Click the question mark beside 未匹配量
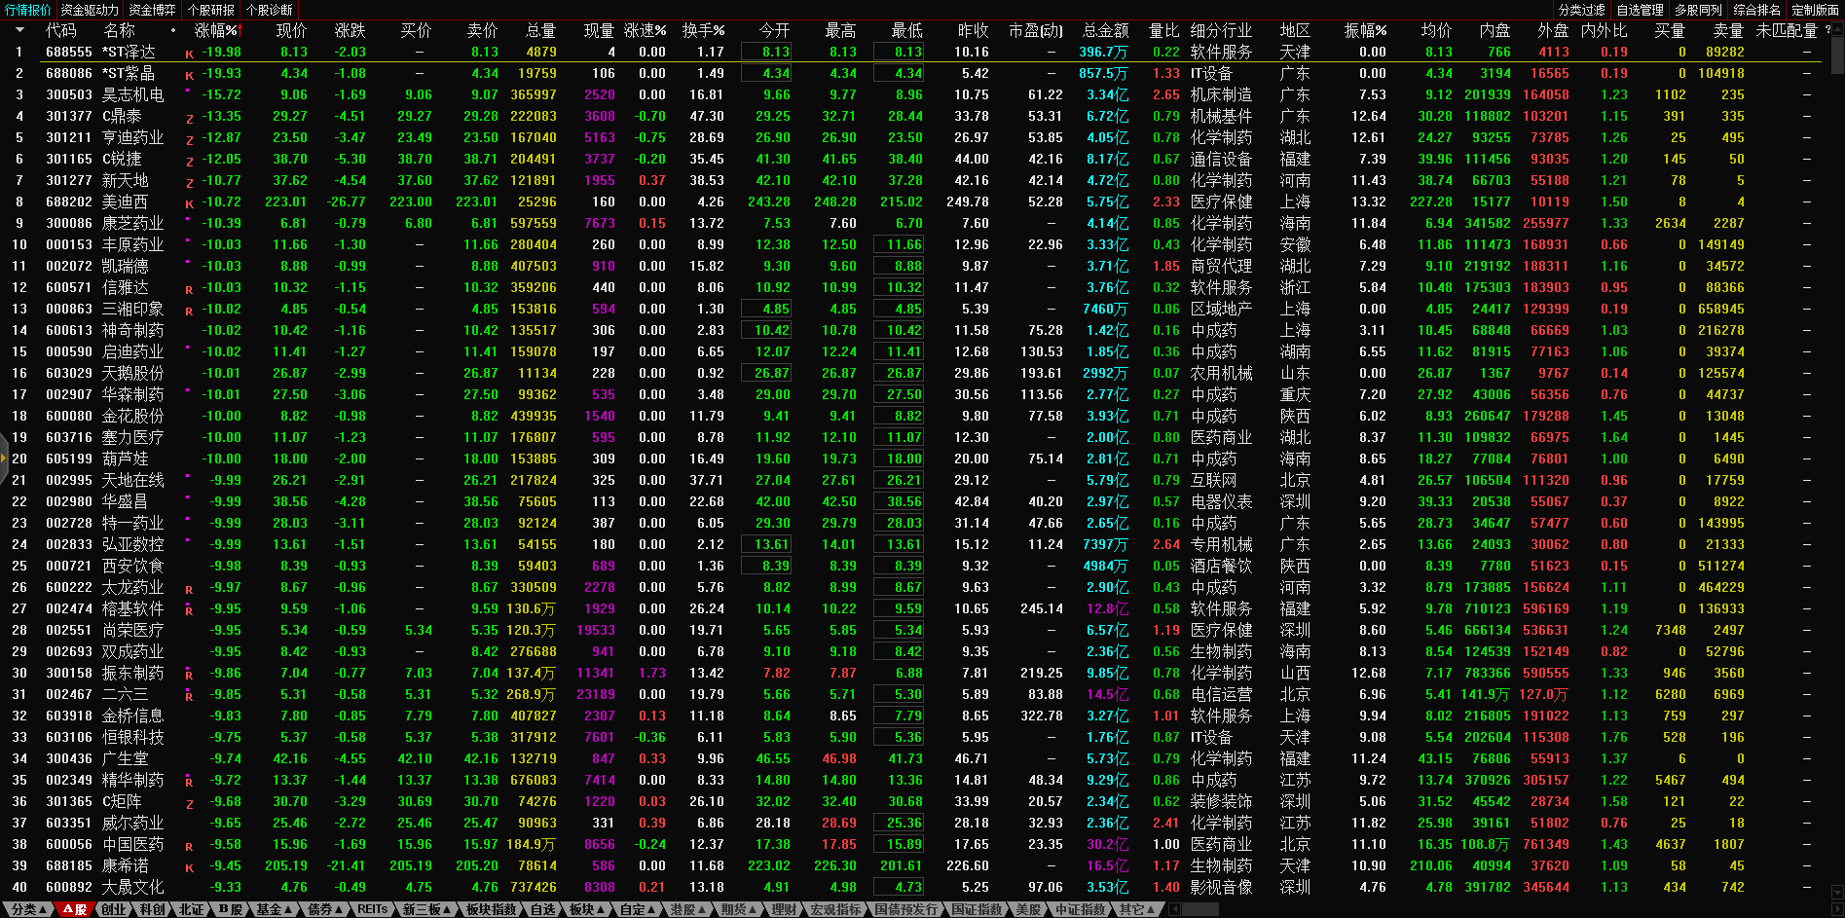This screenshot has width=1845, height=918. coord(1827,30)
